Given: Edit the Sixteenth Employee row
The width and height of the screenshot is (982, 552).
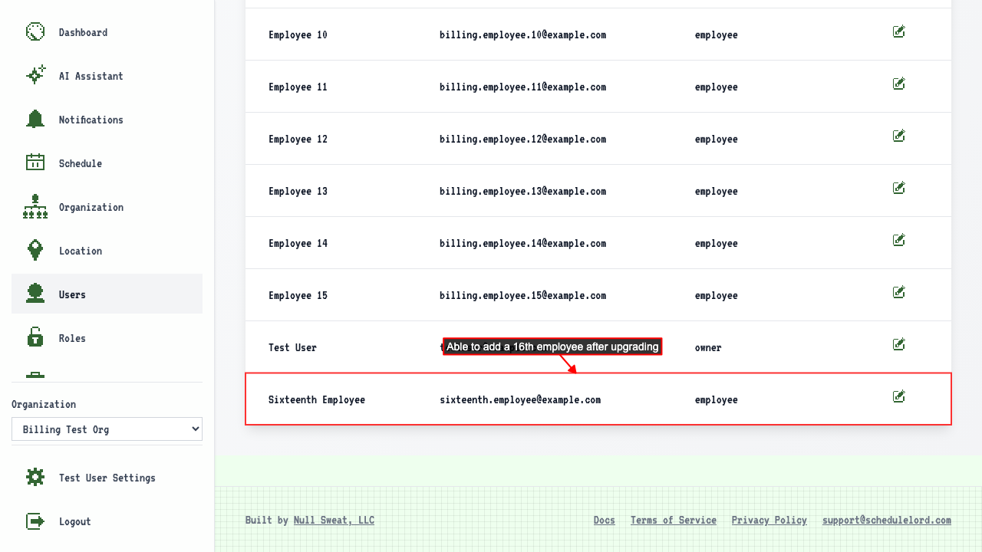Looking at the screenshot, I should coord(899,396).
